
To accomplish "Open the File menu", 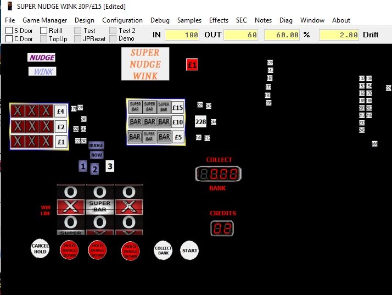I will 10,20.
